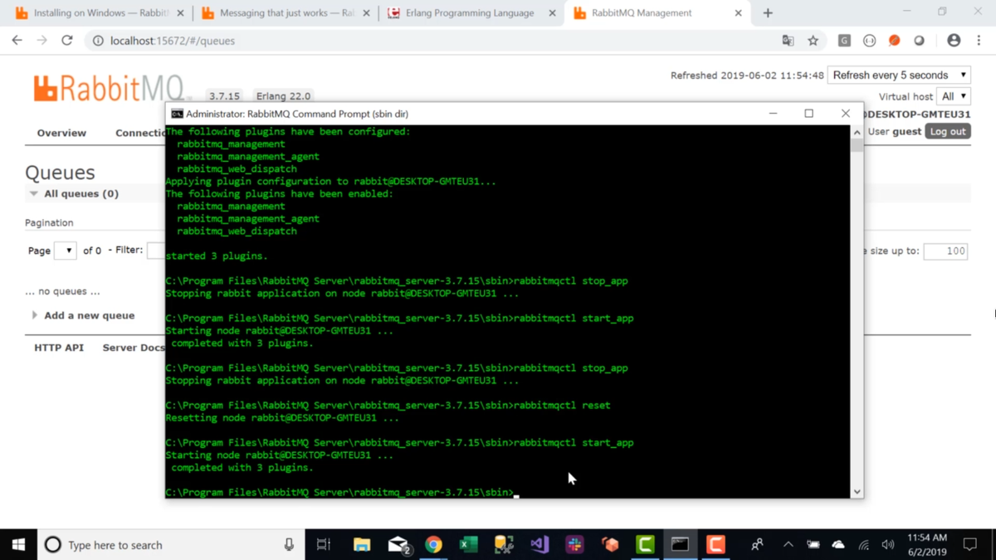Switch to the Overview tab
This screenshot has width=996, height=560.
click(61, 133)
